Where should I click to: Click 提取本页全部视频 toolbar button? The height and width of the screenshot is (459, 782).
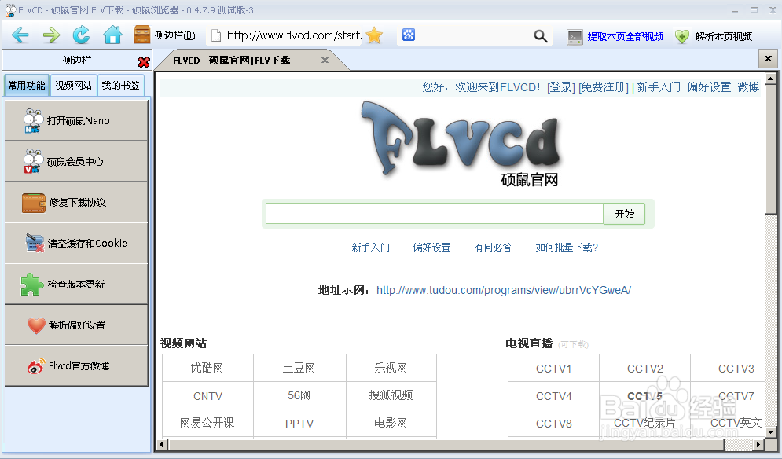[x=615, y=36]
